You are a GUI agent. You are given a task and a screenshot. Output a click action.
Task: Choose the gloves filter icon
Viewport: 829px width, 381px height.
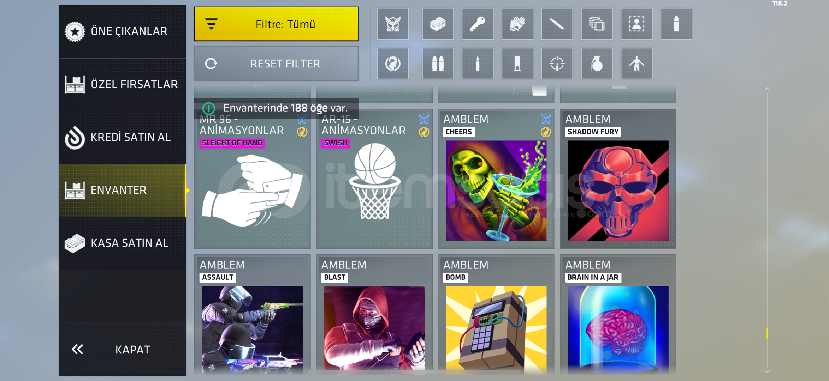pyautogui.click(x=517, y=24)
